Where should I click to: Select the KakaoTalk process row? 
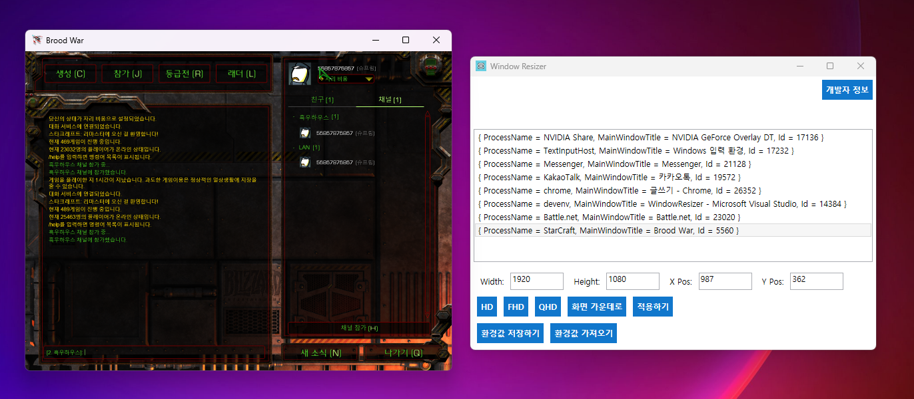pos(673,178)
